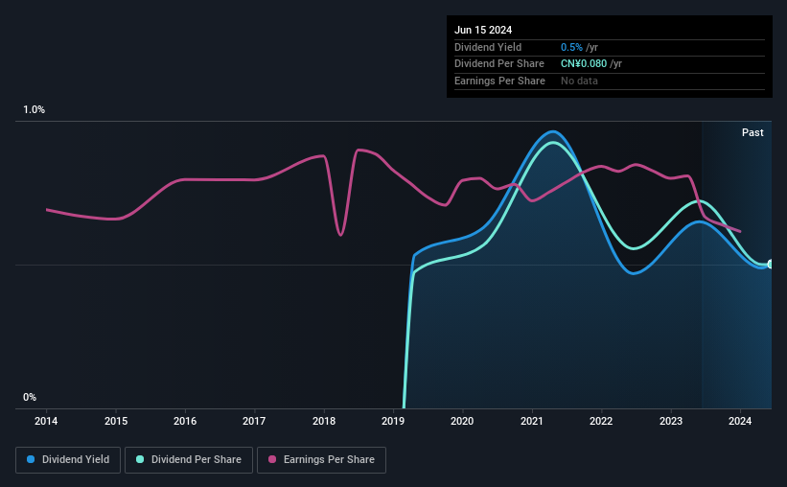Toggle the Earnings Per Share legend button

321,460
